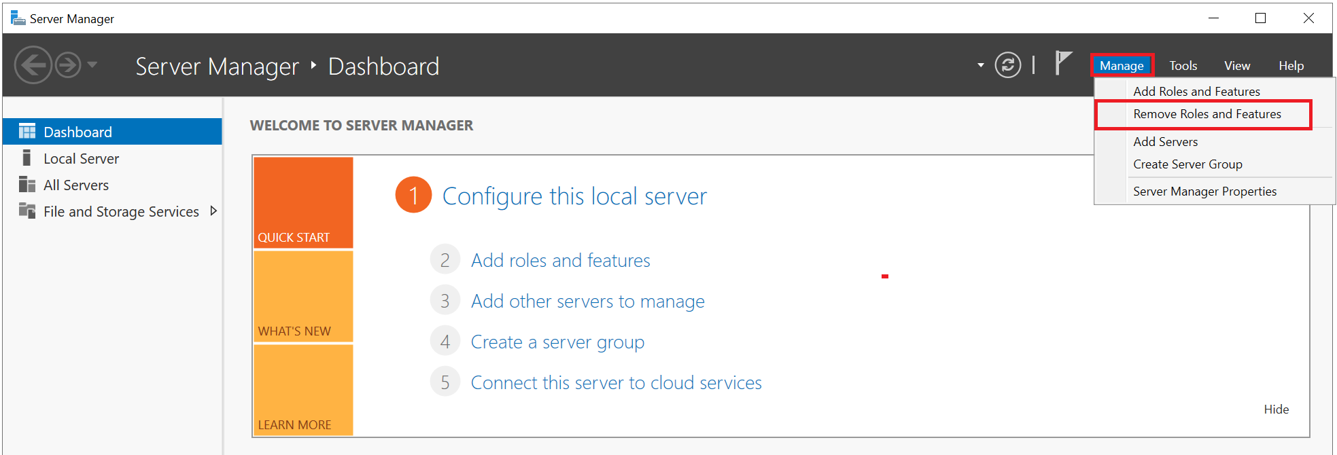Click the Dashboard sidebar icon
The image size is (1337, 455).
pos(27,131)
